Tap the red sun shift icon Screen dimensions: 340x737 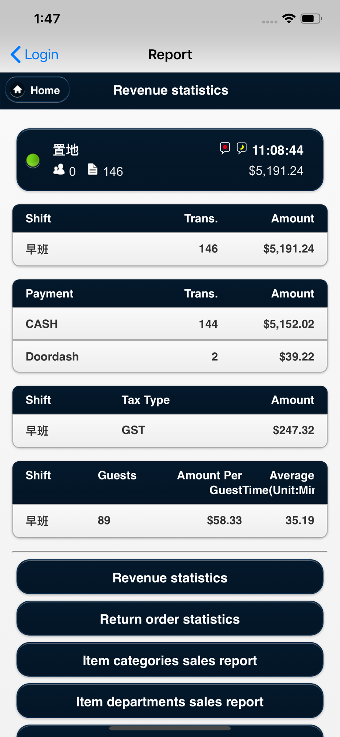(x=225, y=148)
